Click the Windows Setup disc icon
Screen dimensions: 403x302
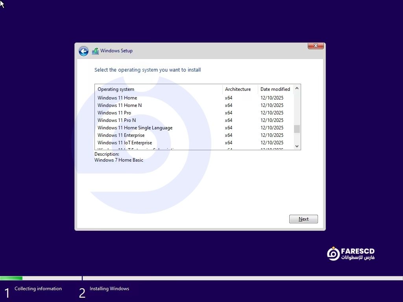point(95,51)
